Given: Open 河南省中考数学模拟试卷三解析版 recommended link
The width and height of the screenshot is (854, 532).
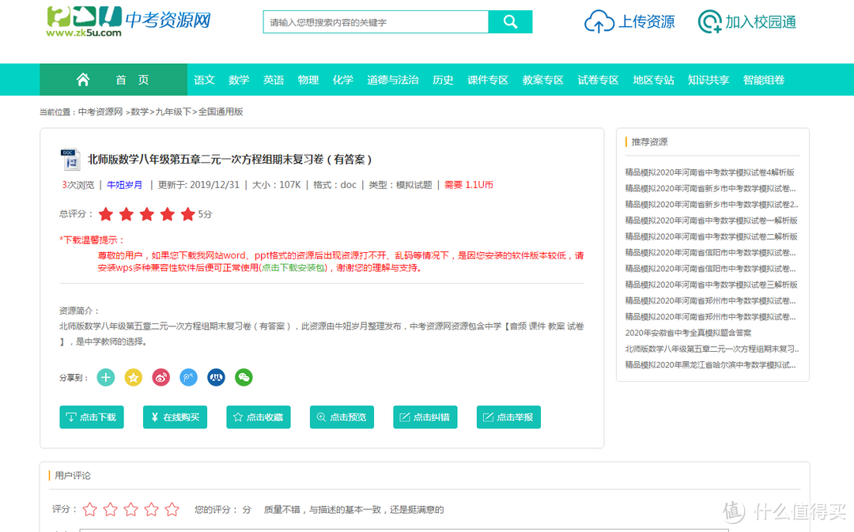Looking at the screenshot, I should (x=712, y=285).
